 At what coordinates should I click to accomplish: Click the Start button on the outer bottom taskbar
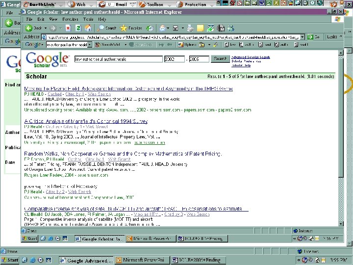10,260
